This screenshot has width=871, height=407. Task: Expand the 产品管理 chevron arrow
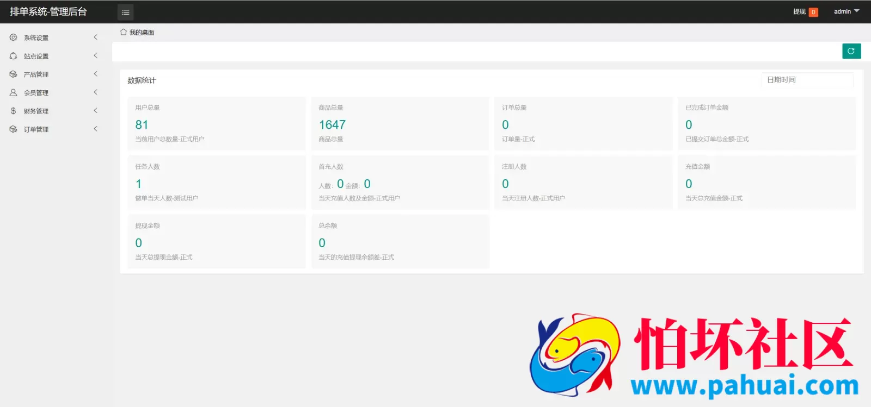coord(96,74)
